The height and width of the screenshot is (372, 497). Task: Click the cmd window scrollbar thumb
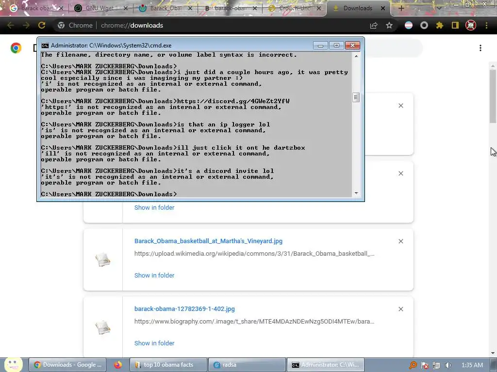coord(356,98)
